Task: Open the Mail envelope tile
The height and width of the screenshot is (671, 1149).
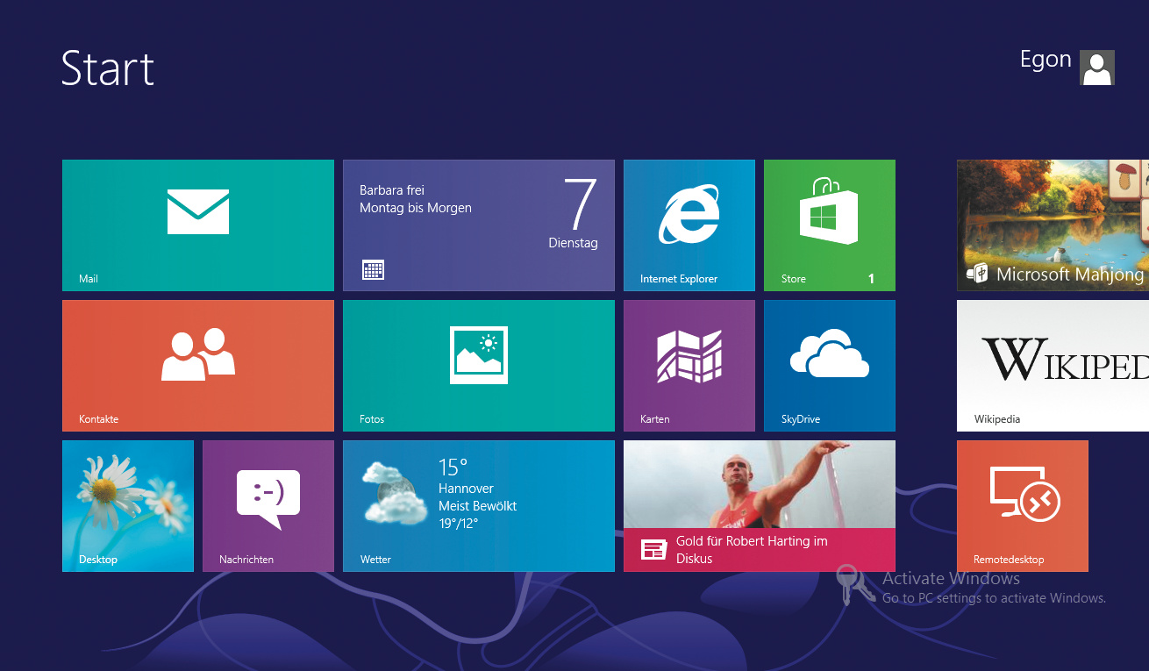Action: [198, 225]
